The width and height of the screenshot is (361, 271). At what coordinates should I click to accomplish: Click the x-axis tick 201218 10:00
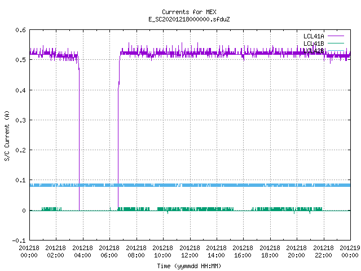(163, 252)
